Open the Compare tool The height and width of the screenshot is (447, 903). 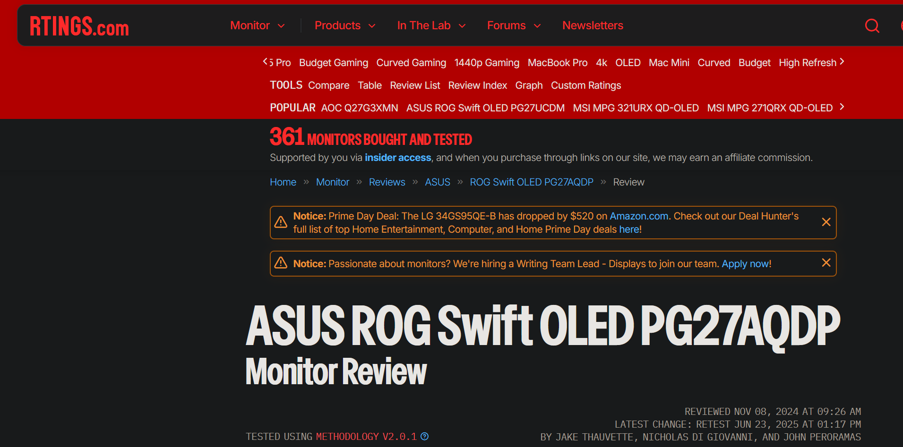point(328,85)
